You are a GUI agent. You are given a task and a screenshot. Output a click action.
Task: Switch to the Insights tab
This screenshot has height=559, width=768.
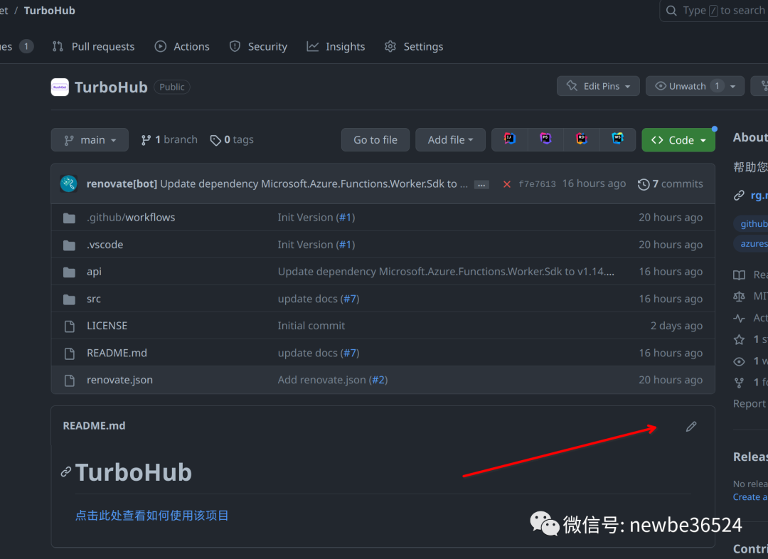click(336, 46)
